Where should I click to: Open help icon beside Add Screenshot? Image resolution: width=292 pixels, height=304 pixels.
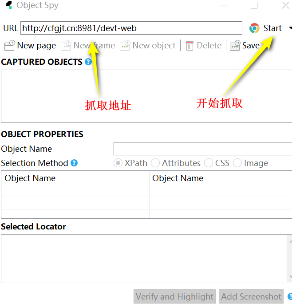click(290, 296)
